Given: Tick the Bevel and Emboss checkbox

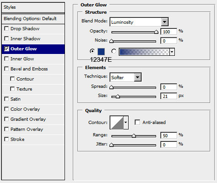Looking at the screenshot, I should pos(6,69).
